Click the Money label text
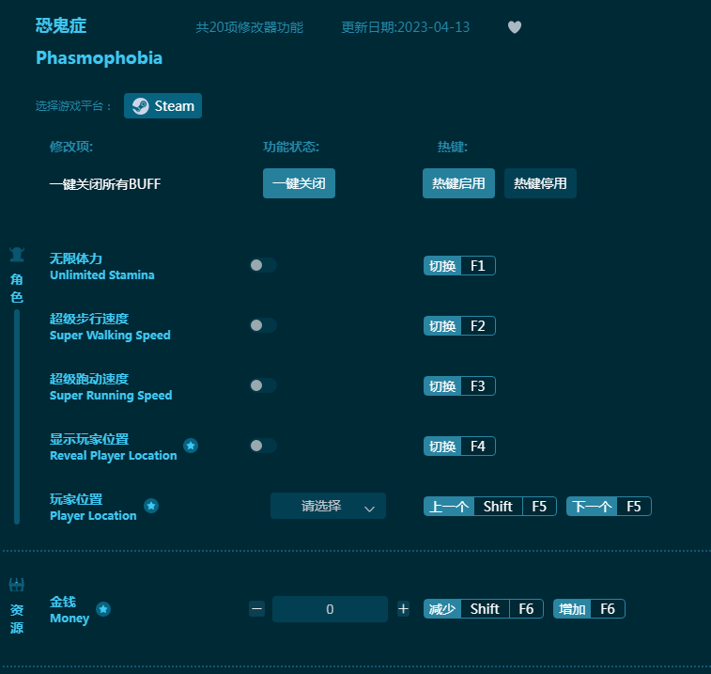This screenshot has width=711, height=674. (x=70, y=619)
